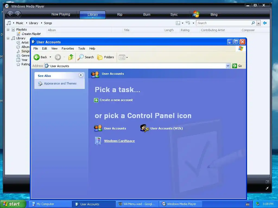The image size is (278, 208).
Task: Switch to Wii Menu.wad taskbar button
Action: coord(138,204)
